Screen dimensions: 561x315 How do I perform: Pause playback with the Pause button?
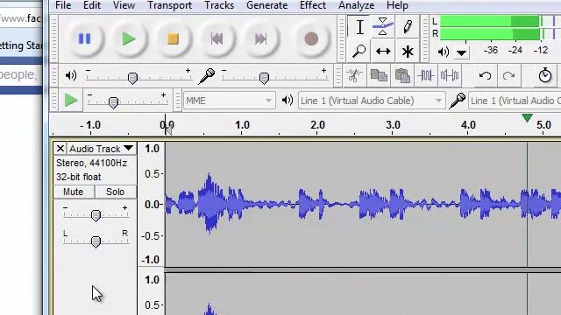84,38
